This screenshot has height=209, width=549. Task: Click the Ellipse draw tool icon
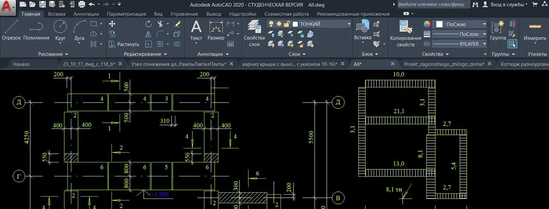pyautogui.click(x=94, y=34)
